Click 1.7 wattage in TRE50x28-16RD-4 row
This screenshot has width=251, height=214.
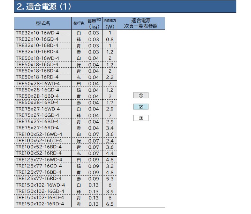(x=110, y=103)
